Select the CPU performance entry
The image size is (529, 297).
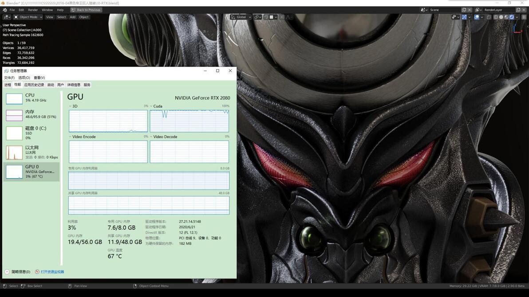[x=32, y=98]
